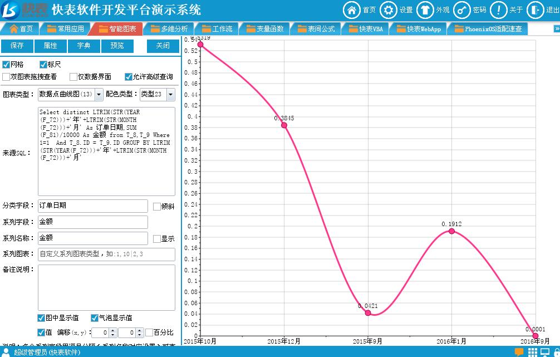Click the folder icon on 快表VBA tab
The height and width of the screenshot is (357, 560).
(x=353, y=28)
